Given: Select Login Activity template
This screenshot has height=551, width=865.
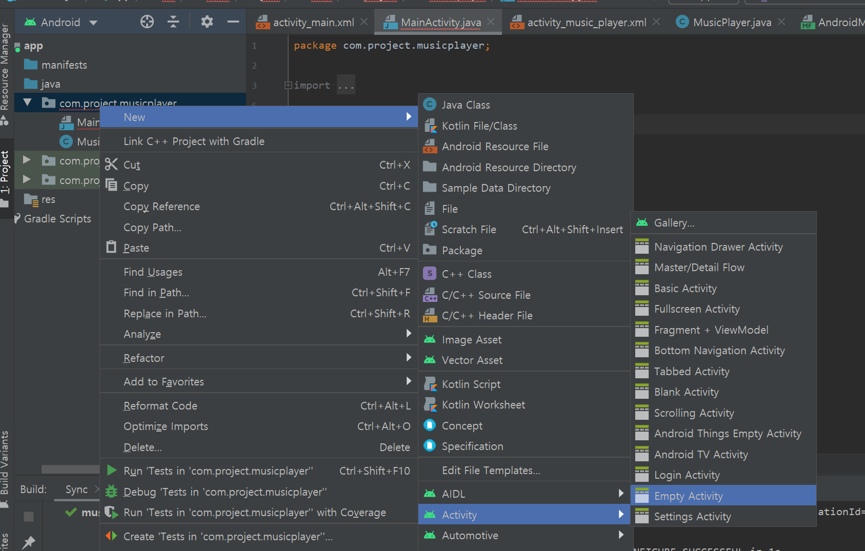Looking at the screenshot, I should (x=723, y=475).
